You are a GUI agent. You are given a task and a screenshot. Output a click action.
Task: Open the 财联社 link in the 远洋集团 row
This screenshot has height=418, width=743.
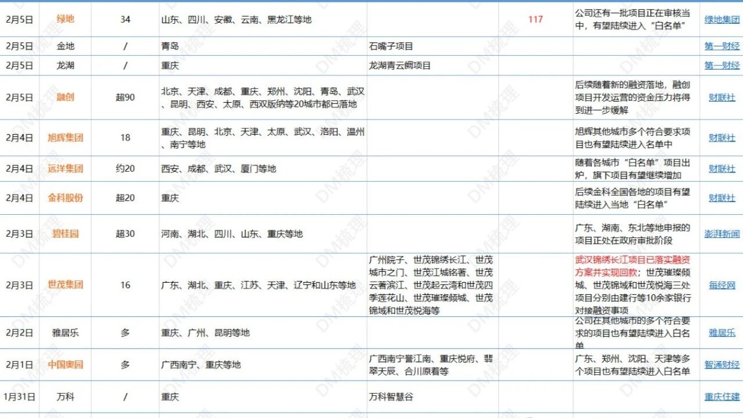coord(722,168)
